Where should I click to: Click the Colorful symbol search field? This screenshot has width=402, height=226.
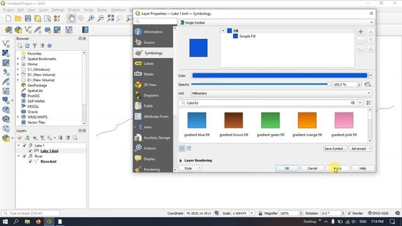point(268,103)
